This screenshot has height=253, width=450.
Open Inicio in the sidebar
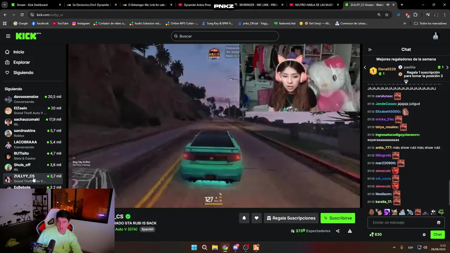tap(19, 52)
